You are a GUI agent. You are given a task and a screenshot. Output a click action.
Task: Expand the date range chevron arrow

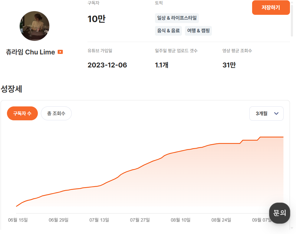point(276,113)
